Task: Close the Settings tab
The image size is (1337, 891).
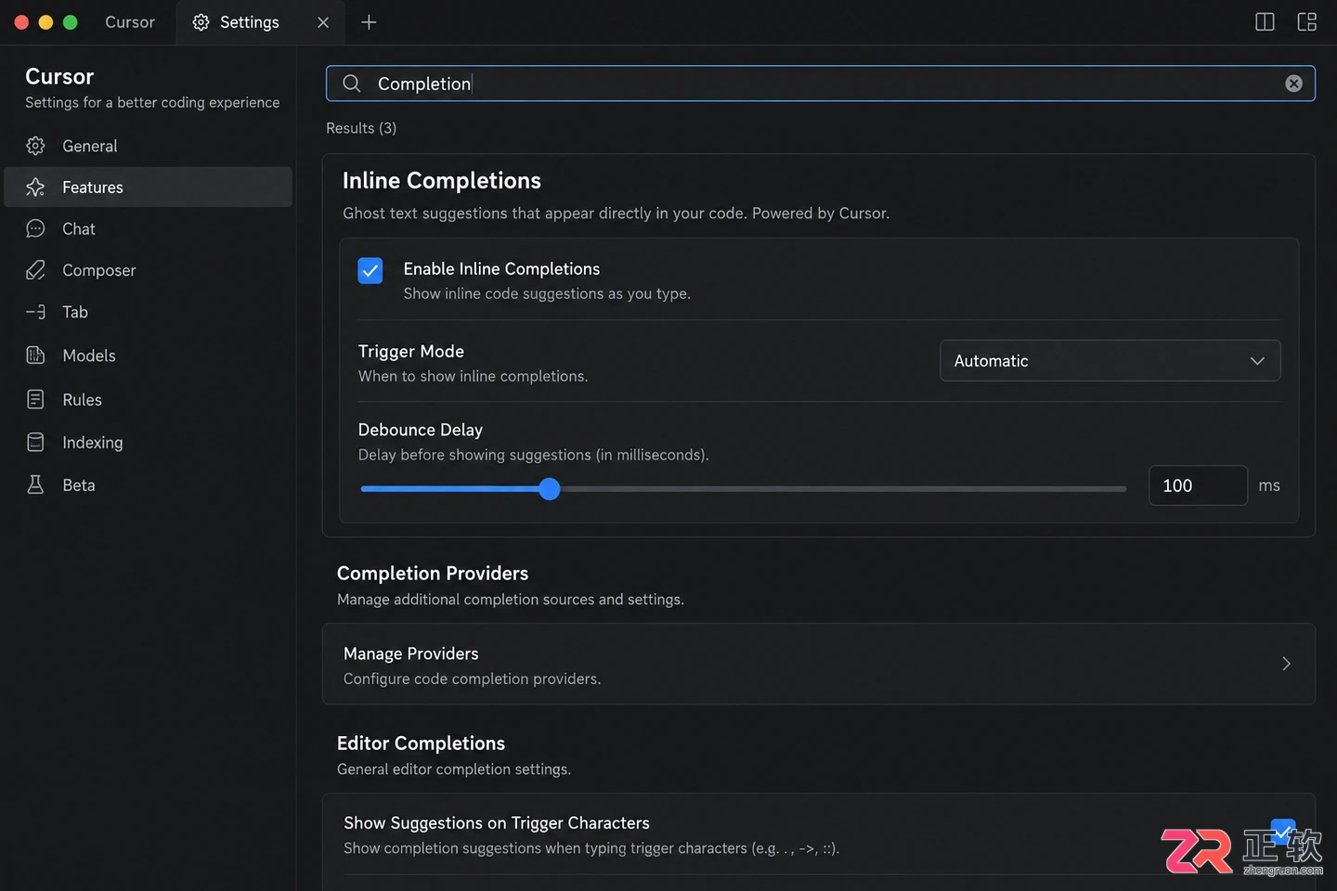Action: [x=323, y=22]
